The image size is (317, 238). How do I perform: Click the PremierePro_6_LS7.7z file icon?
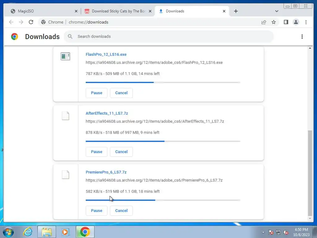coord(65,175)
